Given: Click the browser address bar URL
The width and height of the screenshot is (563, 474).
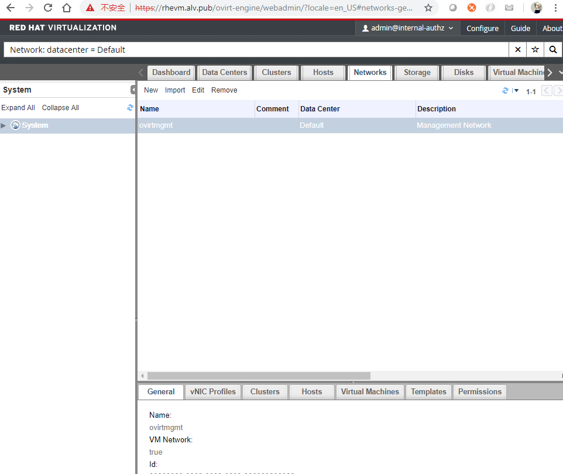Looking at the screenshot, I should pos(274,8).
